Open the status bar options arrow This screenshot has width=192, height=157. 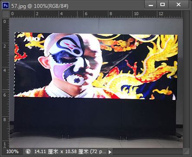tap(110, 152)
